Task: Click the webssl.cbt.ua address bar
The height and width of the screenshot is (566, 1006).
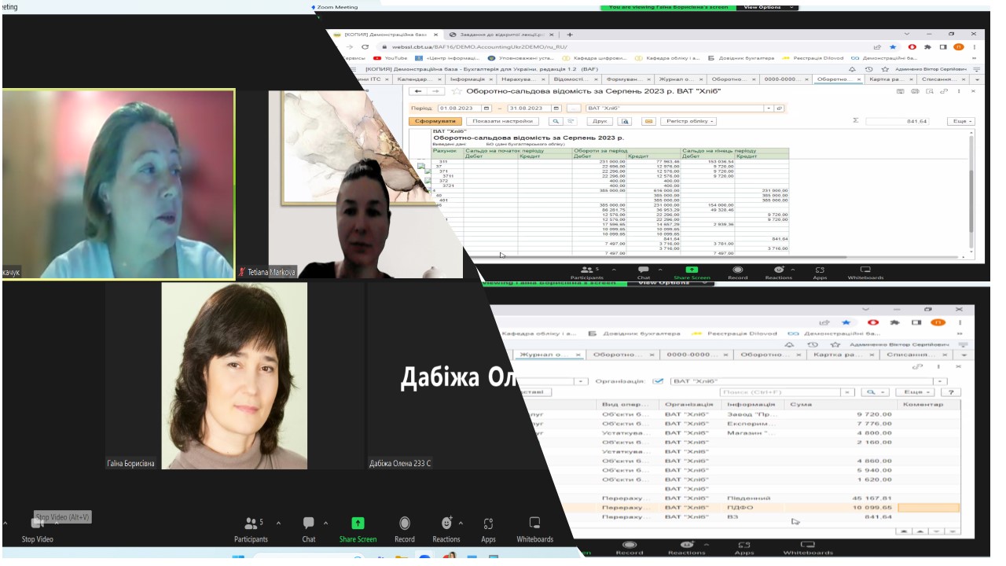Action: [621, 46]
